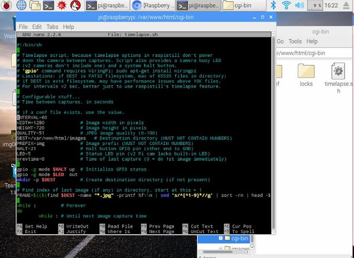Image resolution: width=354 pixels, height=258 pixels.
Task: Click the Read File nano shortcut
Action: pos(116,226)
